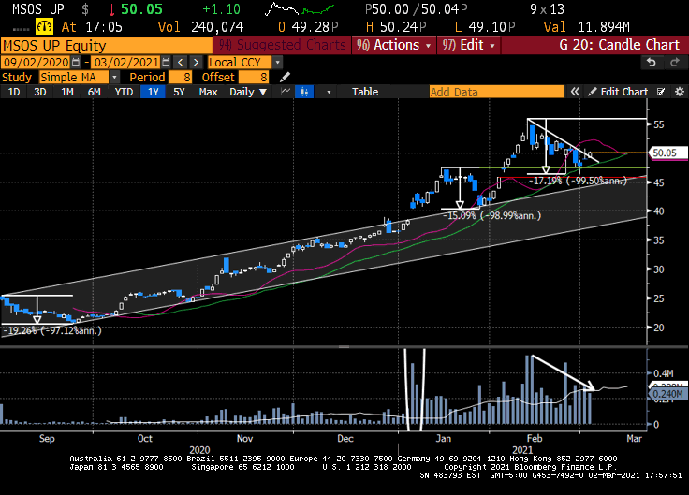Select the 6M range tab

(x=94, y=92)
